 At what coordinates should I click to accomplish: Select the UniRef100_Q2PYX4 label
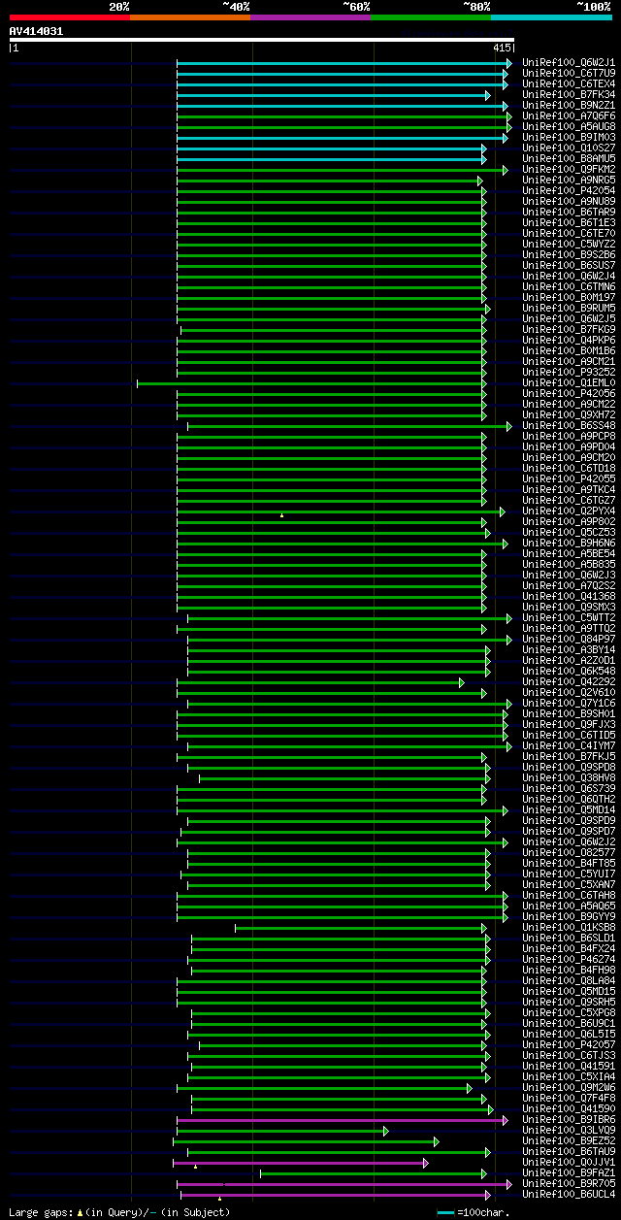[x=569, y=511]
